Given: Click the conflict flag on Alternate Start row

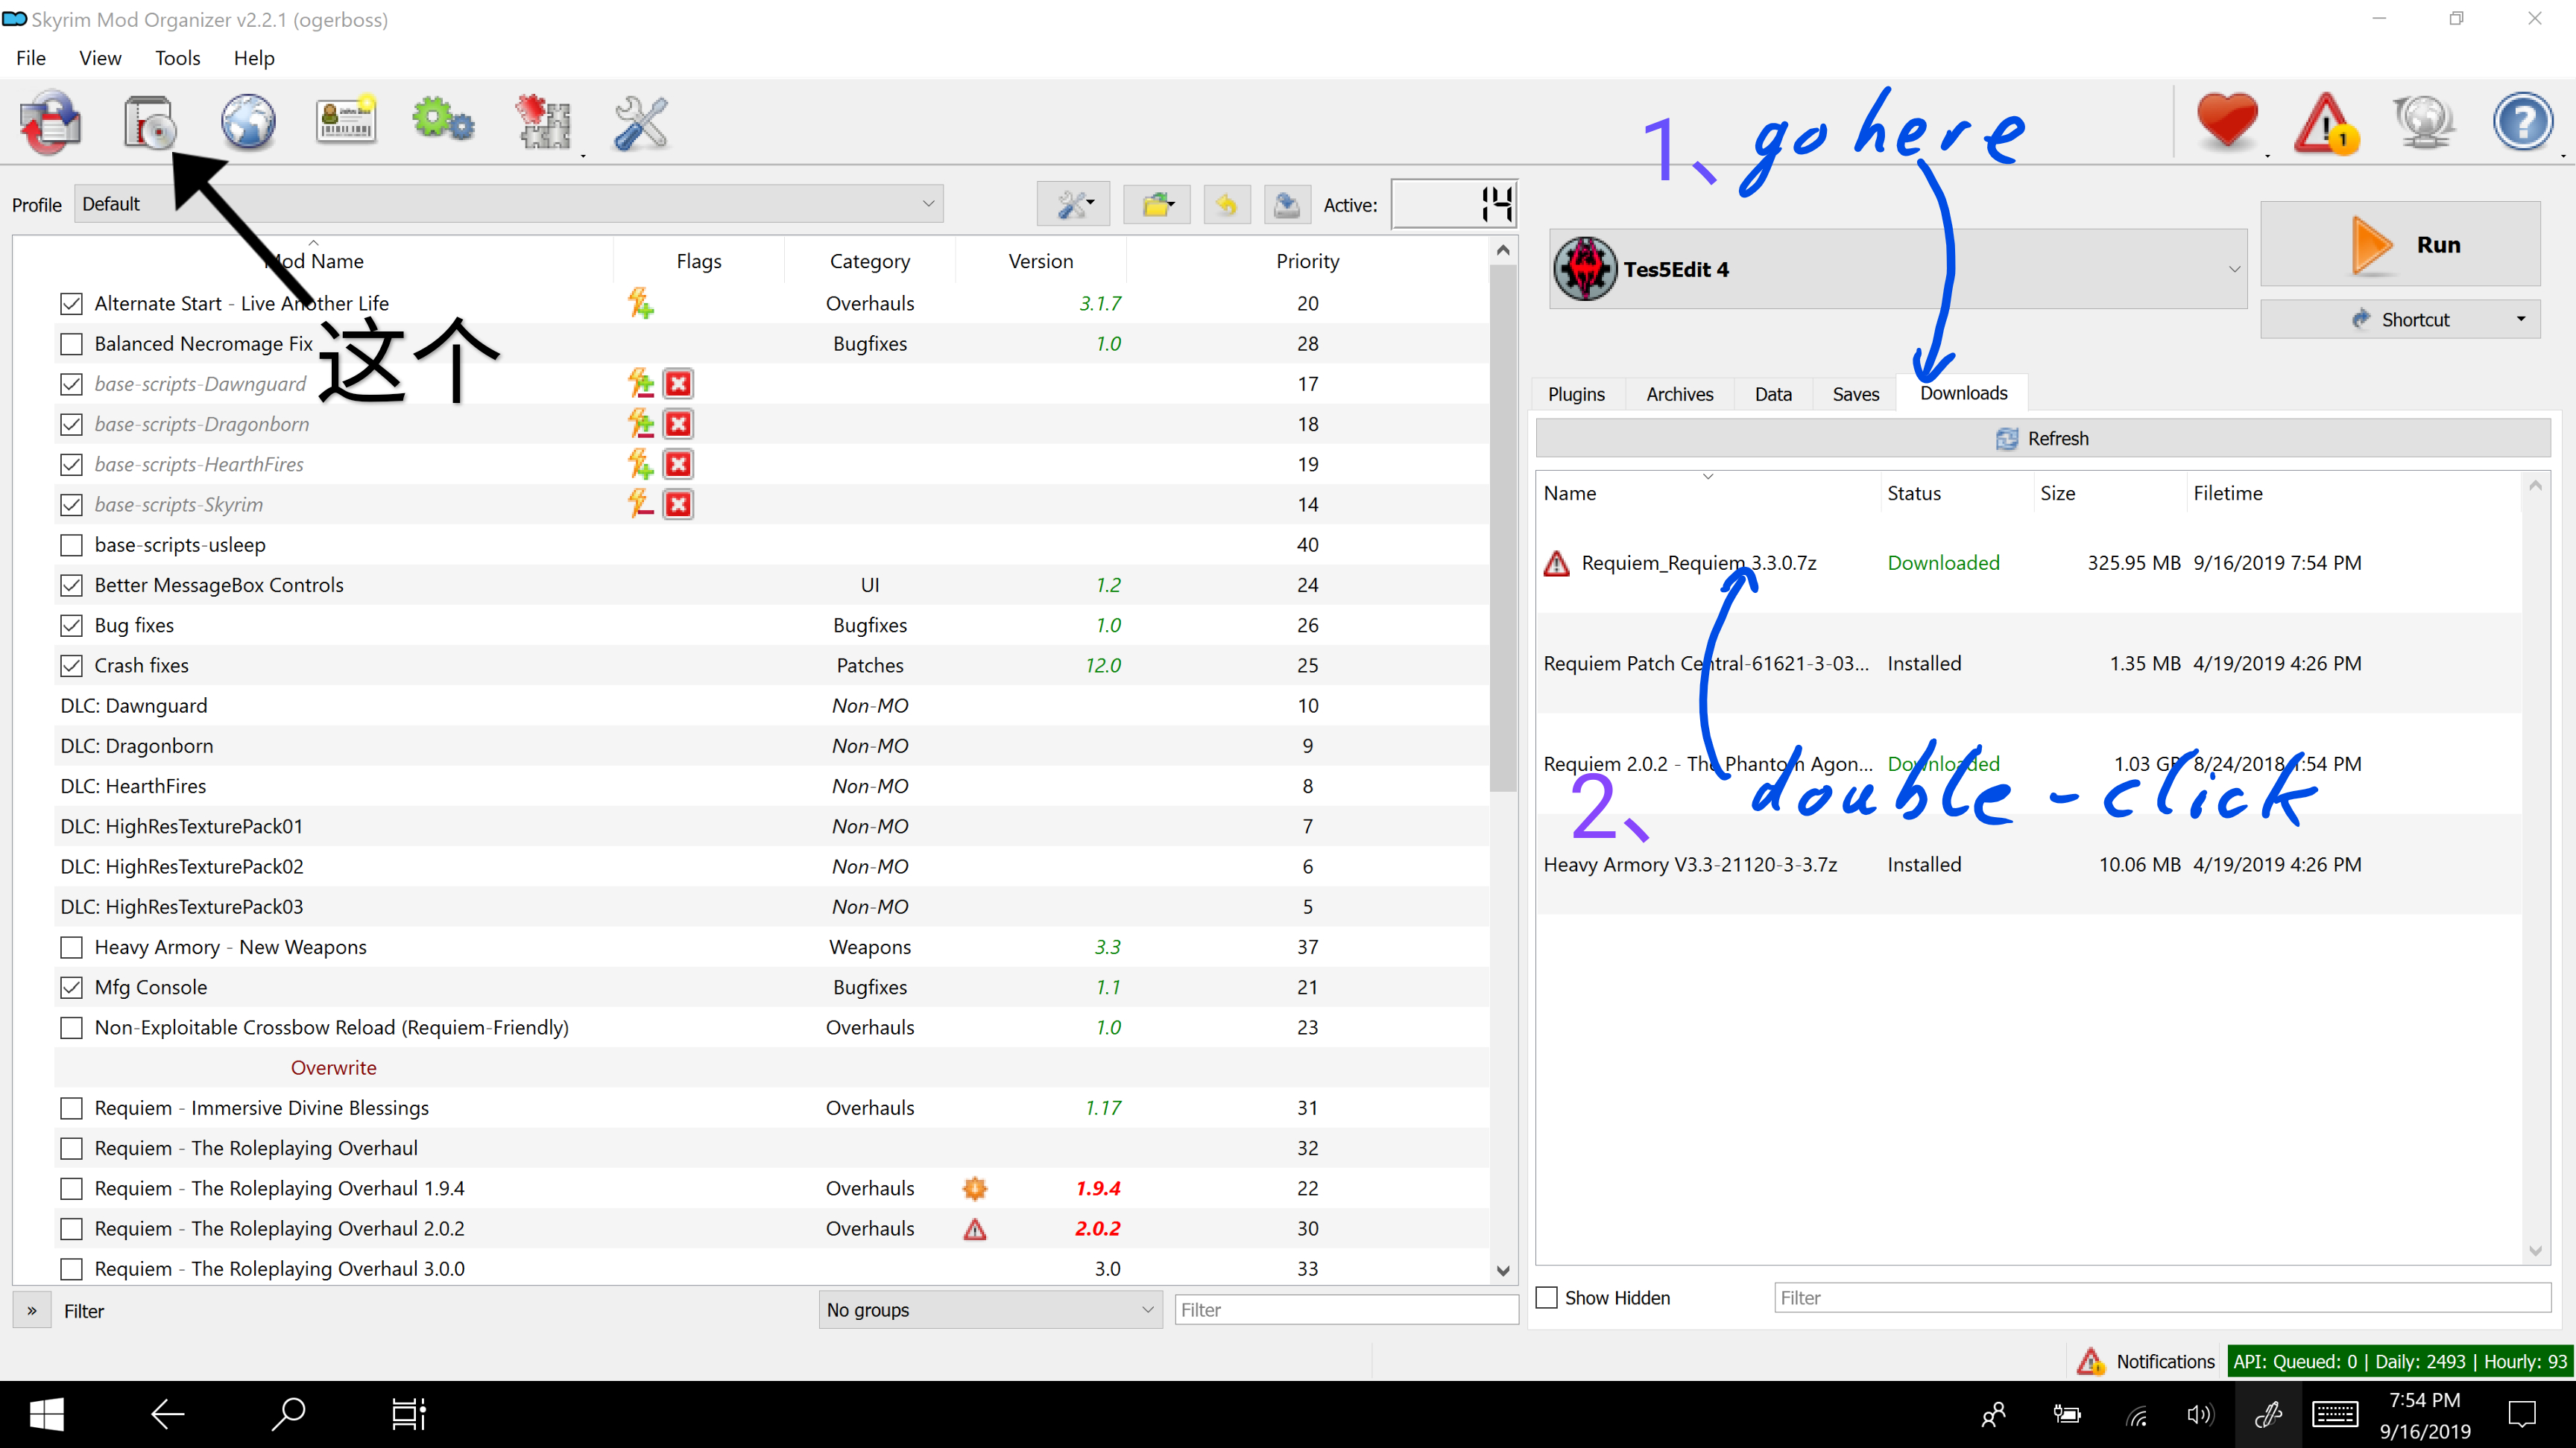Looking at the screenshot, I should point(640,303).
